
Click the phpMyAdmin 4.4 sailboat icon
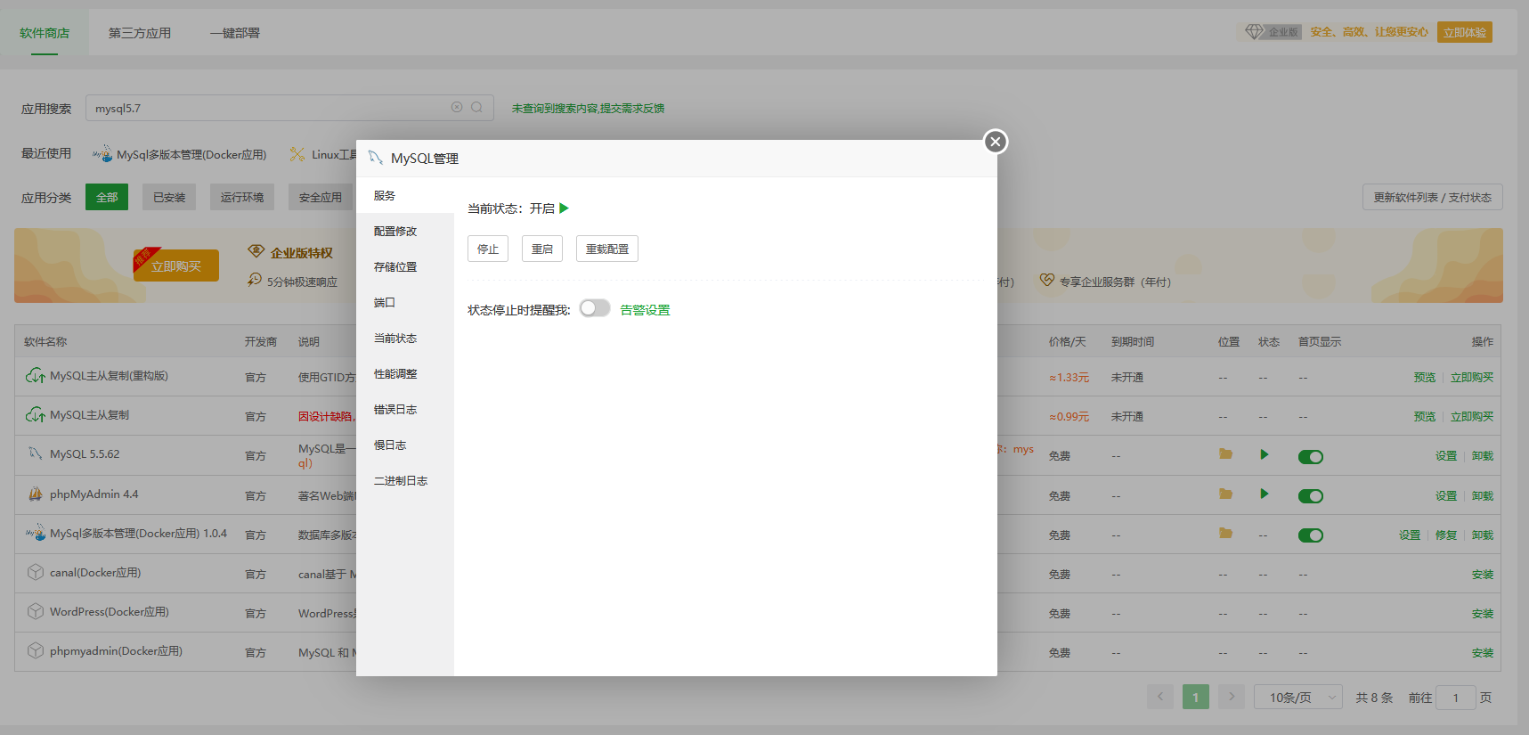(36, 494)
